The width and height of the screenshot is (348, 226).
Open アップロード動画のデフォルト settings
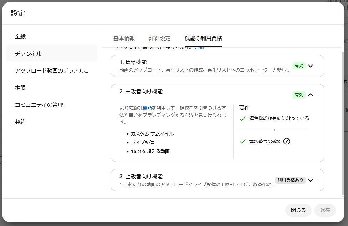click(51, 70)
